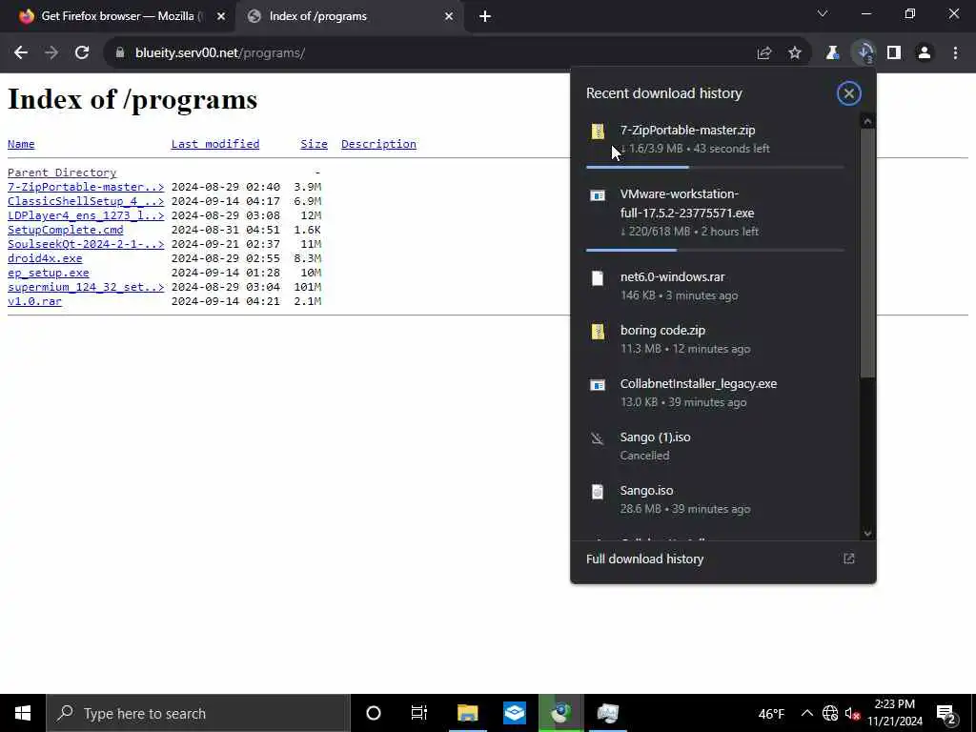
Task: Sort the listing by Last modified
Action: (215, 144)
